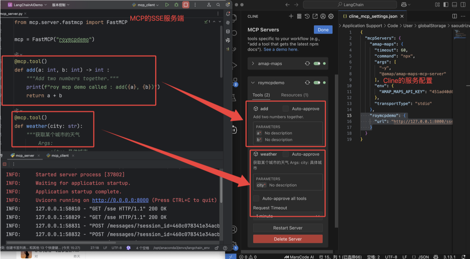Click /opt/anaconda3/envs/langchain_env interpreter in PyCharm
Screen dimensions: 470x259
coord(182,248)
